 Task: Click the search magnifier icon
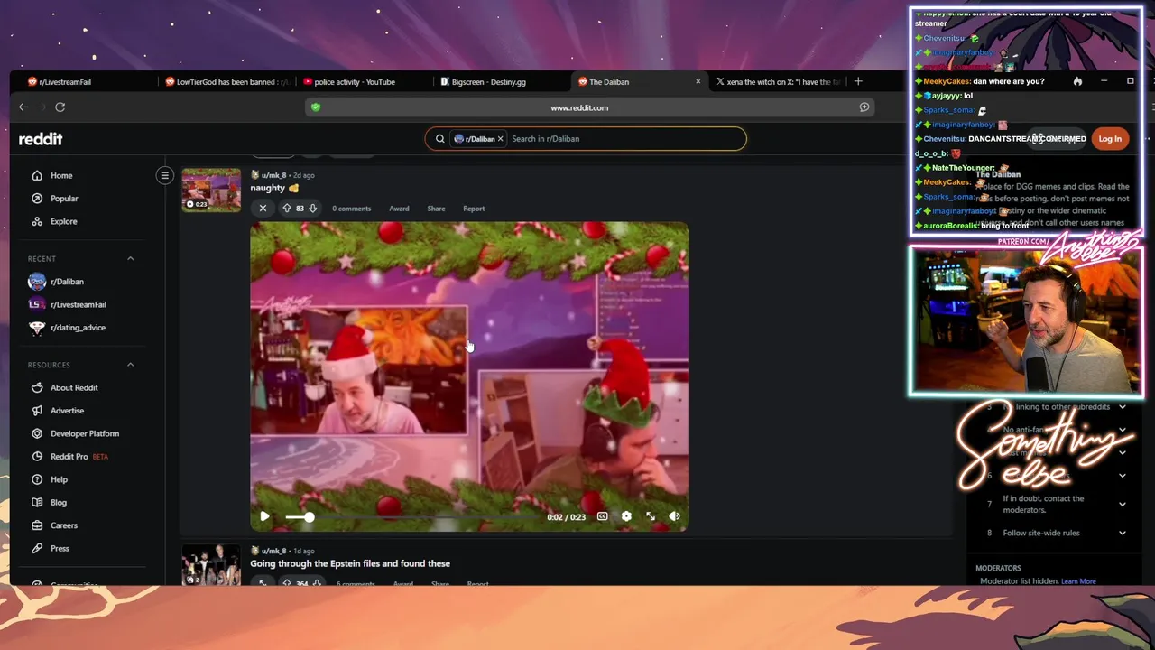(x=439, y=139)
